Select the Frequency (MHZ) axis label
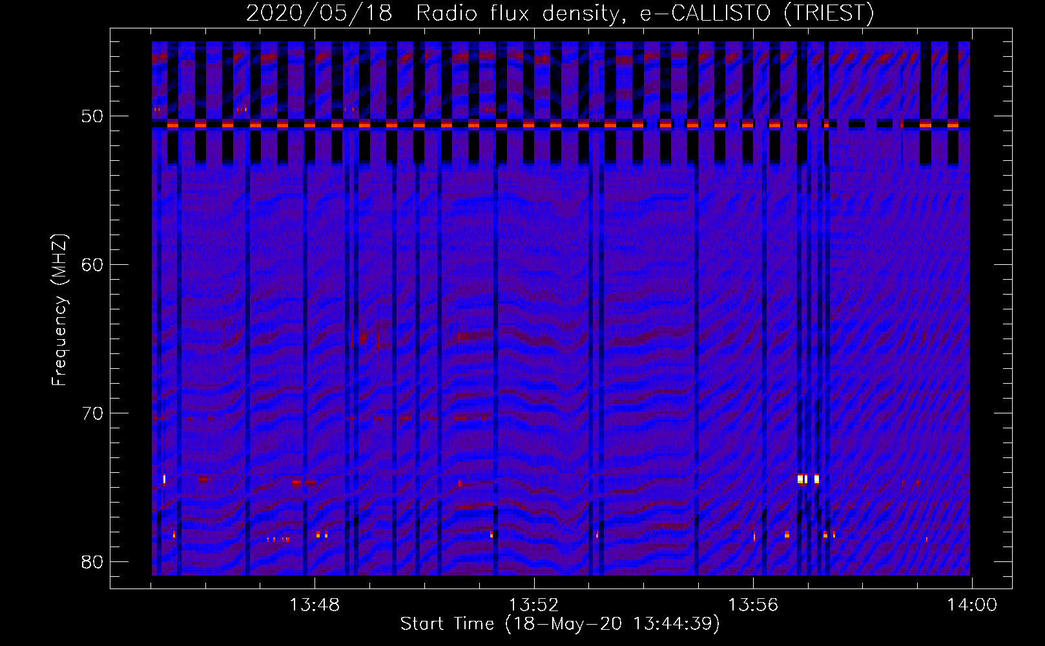Image resolution: width=1045 pixels, height=646 pixels. click(x=59, y=309)
